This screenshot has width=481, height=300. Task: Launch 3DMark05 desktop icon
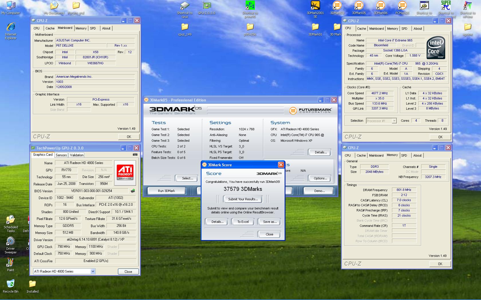click(x=359, y=7)
